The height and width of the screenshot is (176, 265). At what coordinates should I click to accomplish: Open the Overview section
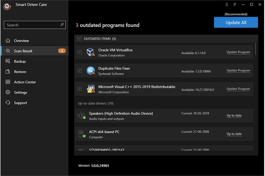click(21, 41)
